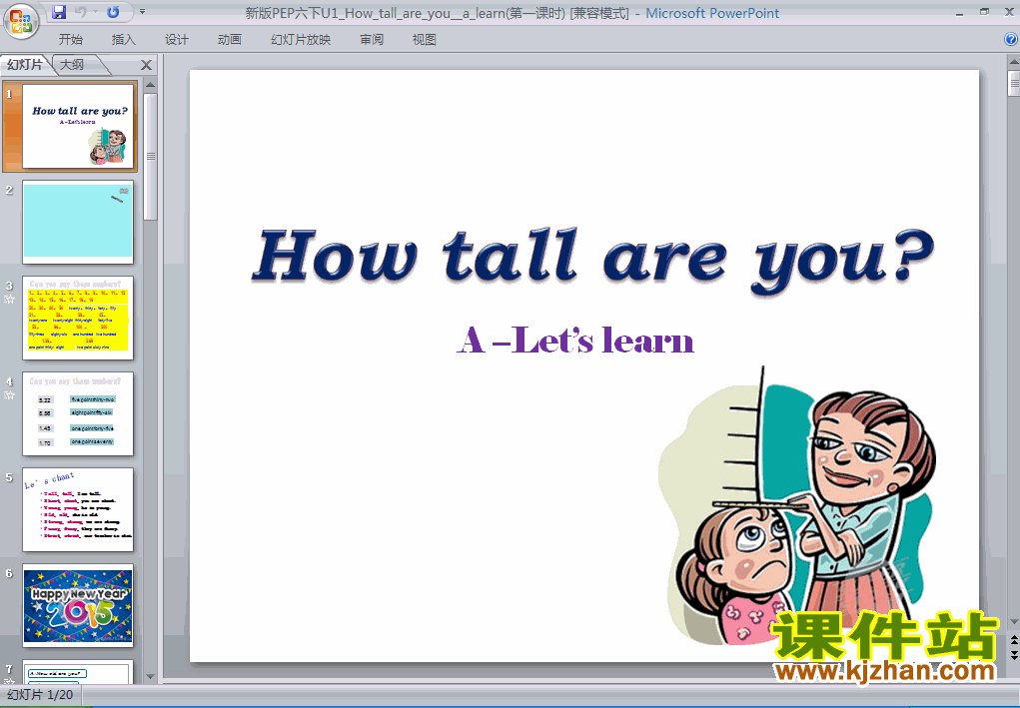
Task: Click the Undo arrow icon
Action: 80,12
